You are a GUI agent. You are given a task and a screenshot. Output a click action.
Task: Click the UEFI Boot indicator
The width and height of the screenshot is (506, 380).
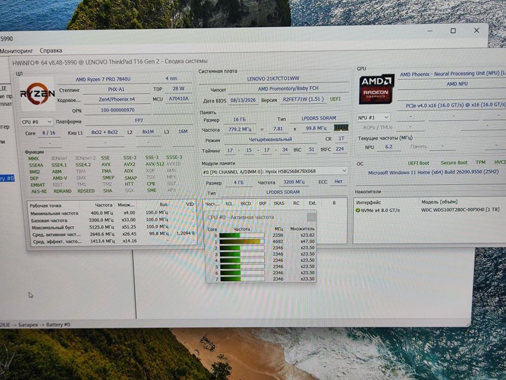click(419, 163)
